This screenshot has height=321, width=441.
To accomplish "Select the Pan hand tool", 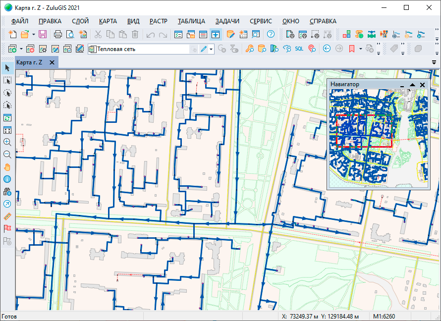I will [7, 166].
